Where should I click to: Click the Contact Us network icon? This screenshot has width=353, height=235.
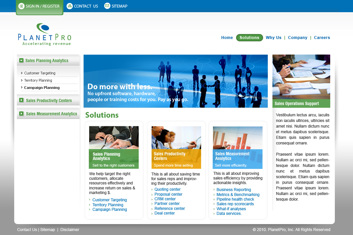point(70,6)
